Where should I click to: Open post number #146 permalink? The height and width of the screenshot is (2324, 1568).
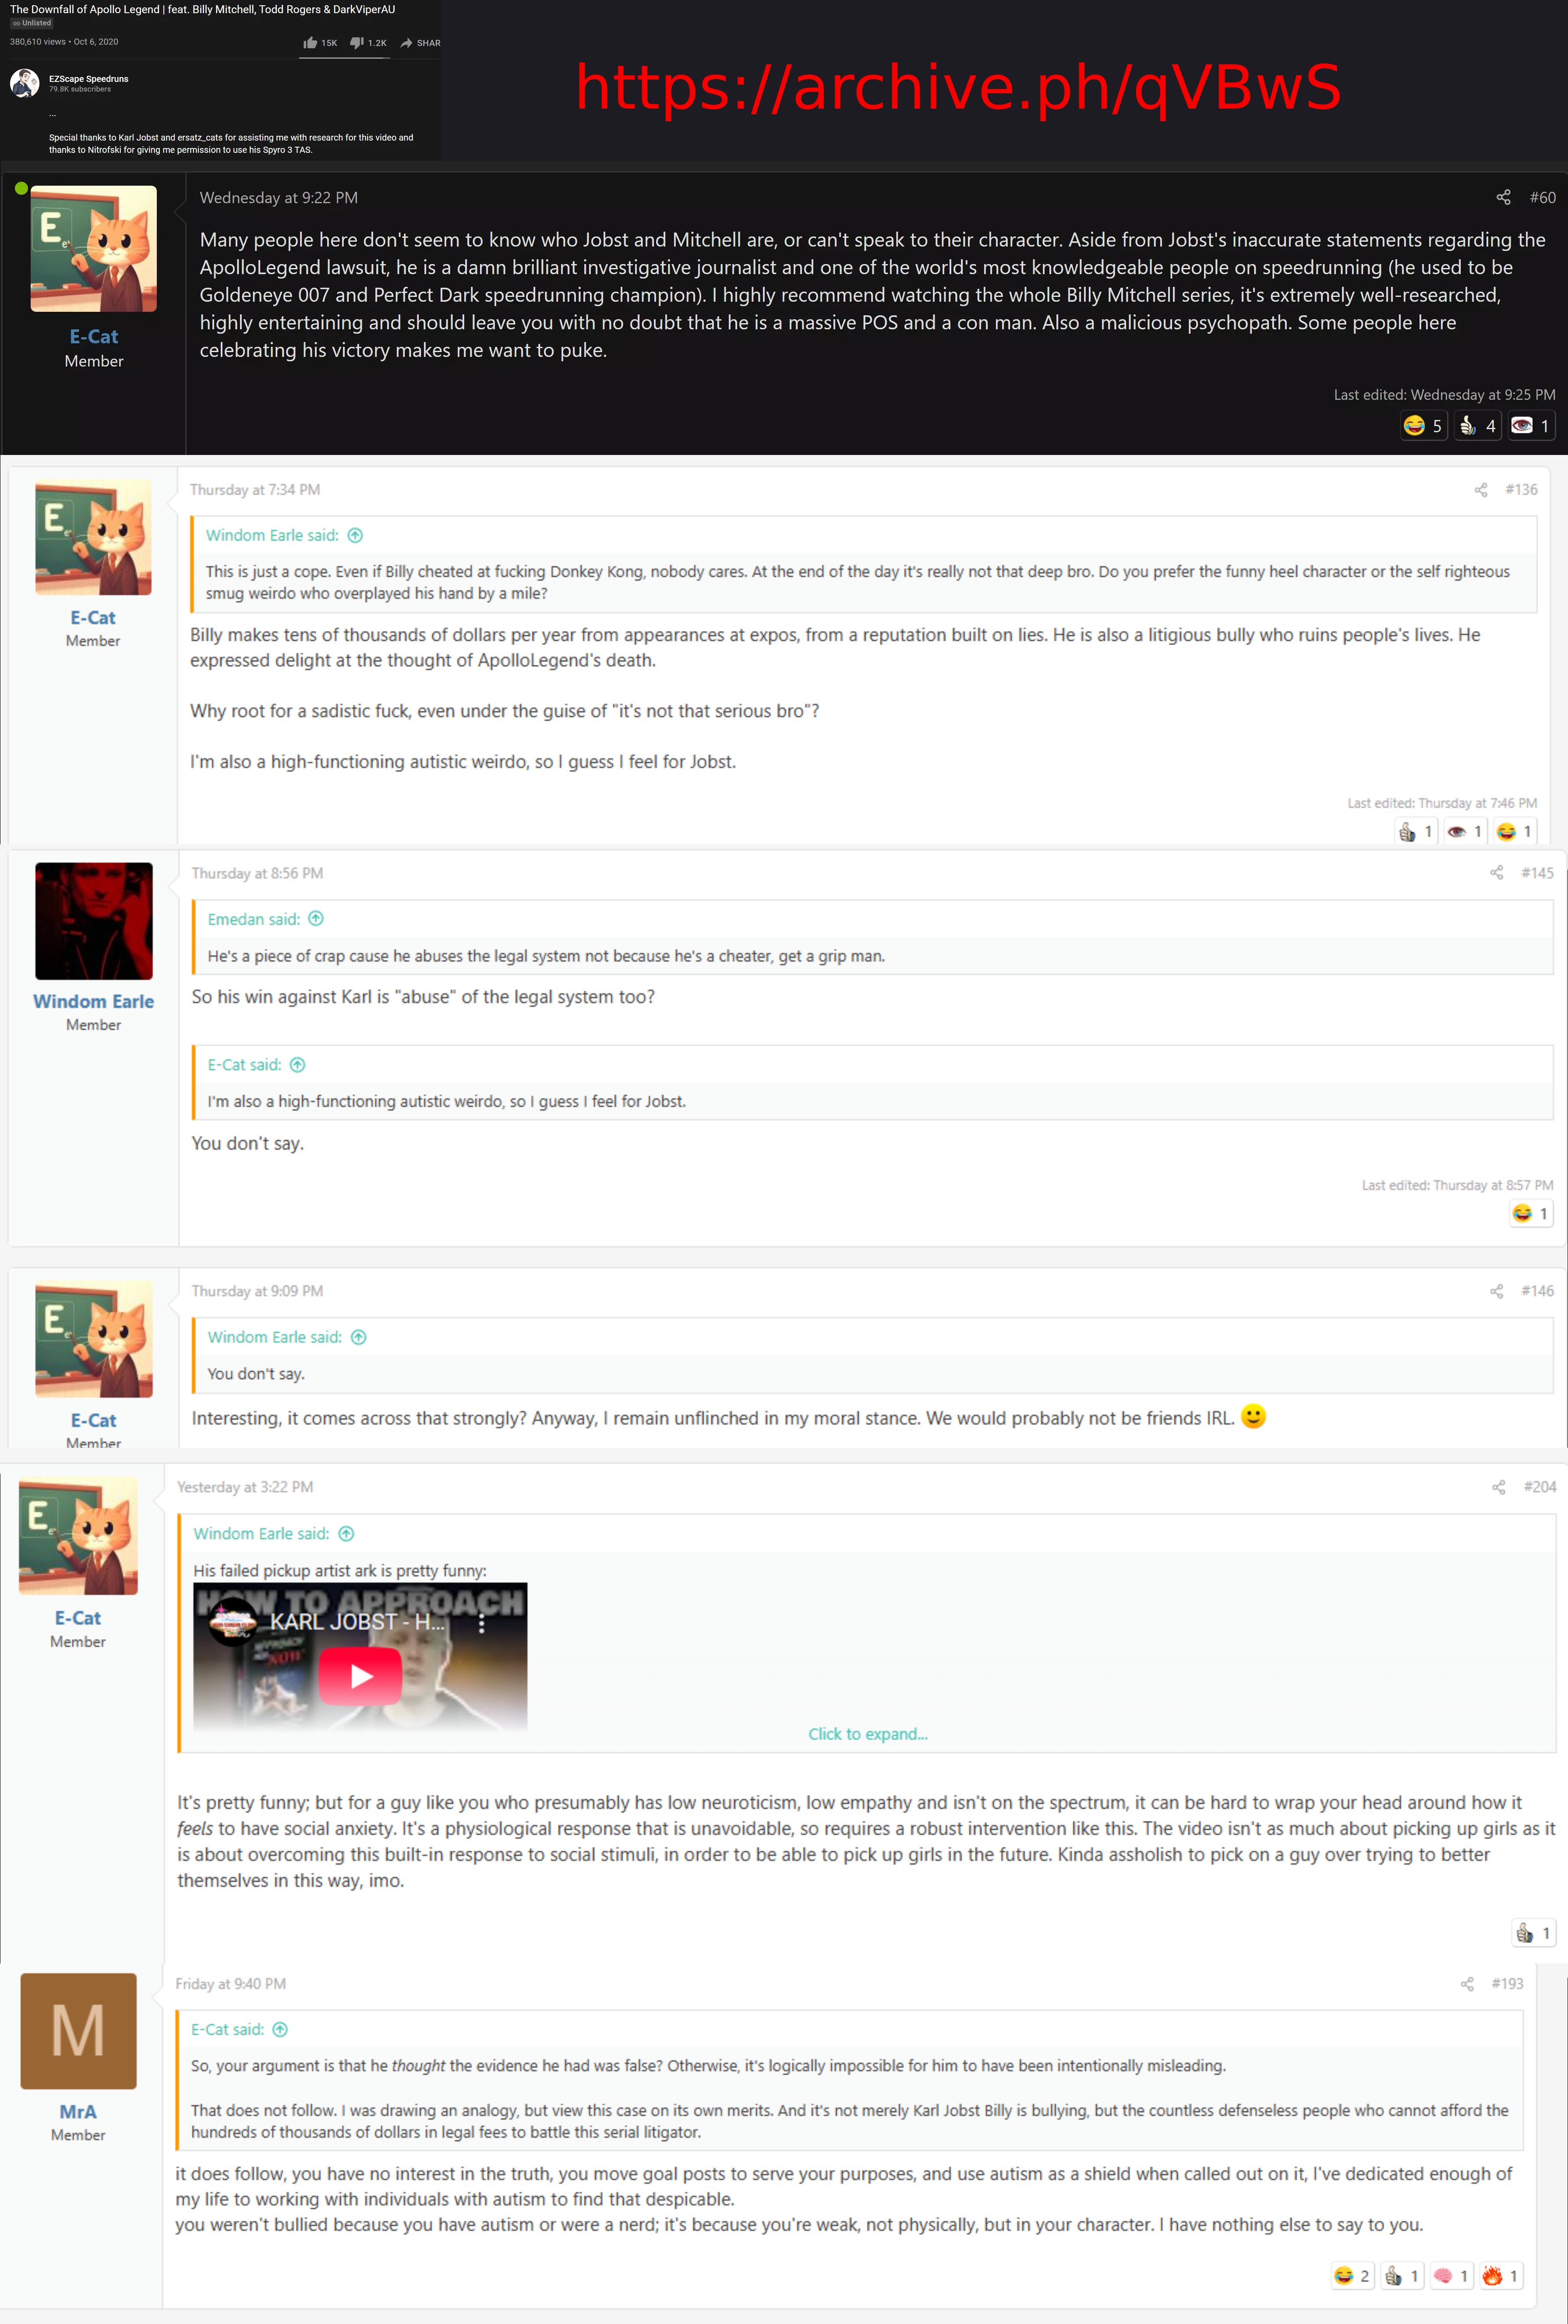1537,1291
